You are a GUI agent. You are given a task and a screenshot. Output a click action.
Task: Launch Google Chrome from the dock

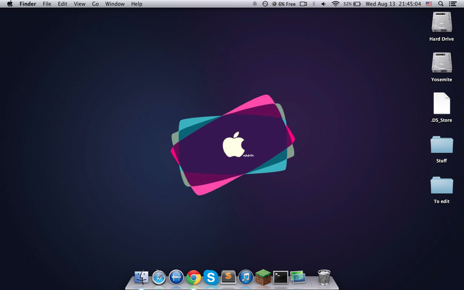click(194, 278)
